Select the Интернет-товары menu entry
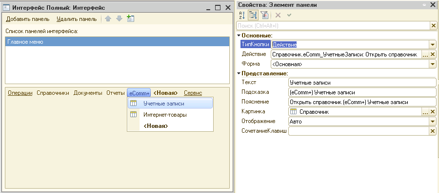The height and width of the screenshot is (193, 439). [170, 115]
